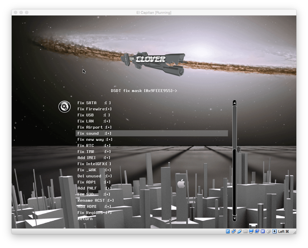308x248 pixels.
Task: Click the DSDT fix mask title text
Action: coord(144,91)
